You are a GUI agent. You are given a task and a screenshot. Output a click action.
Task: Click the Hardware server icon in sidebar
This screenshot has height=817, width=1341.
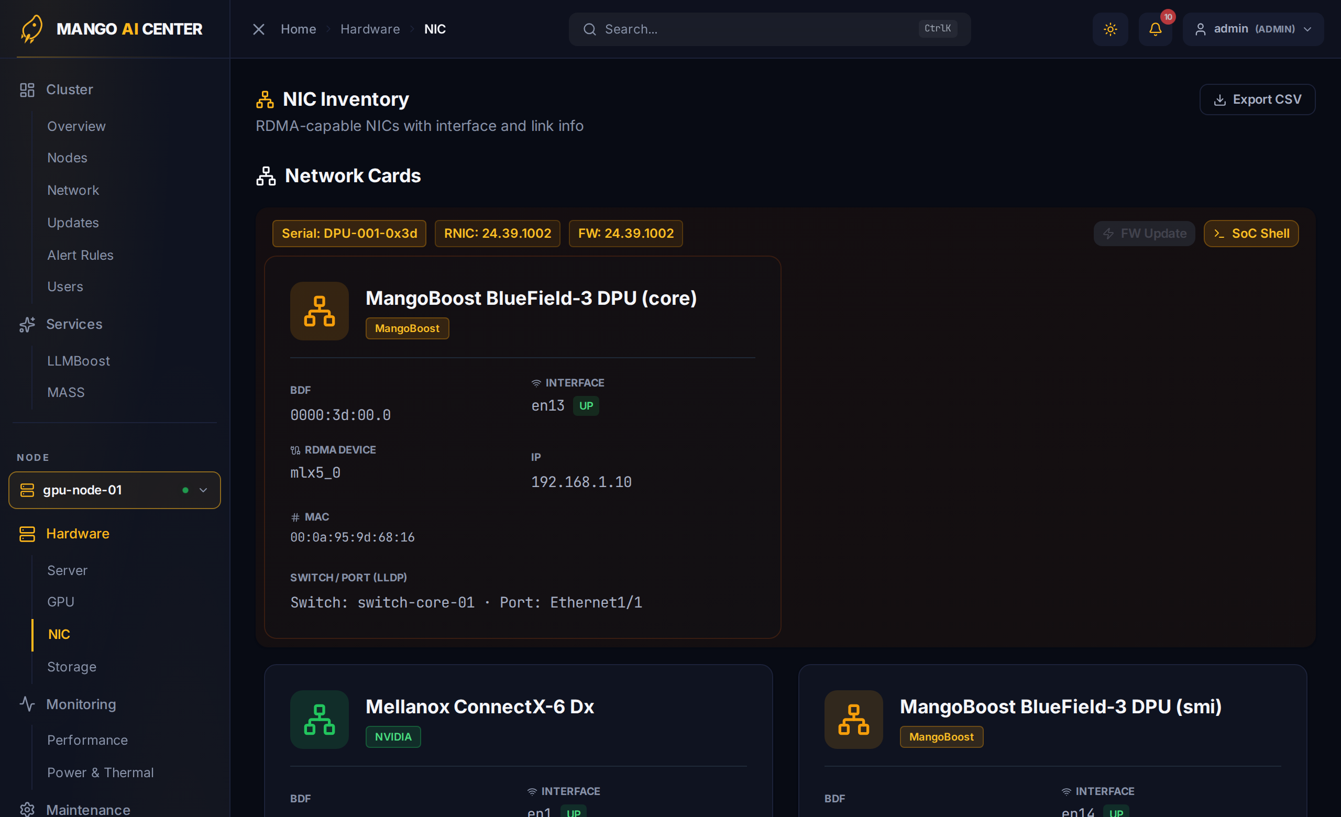pos(27,534)
